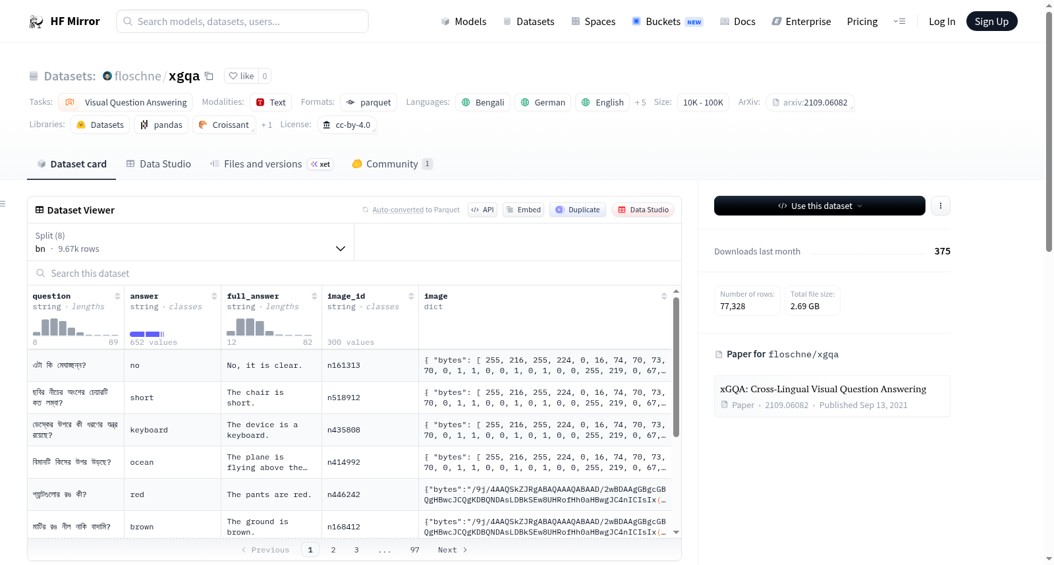Click the Sign Up button
This screenshot has height=565, width=1054.
tap(991, 22)
